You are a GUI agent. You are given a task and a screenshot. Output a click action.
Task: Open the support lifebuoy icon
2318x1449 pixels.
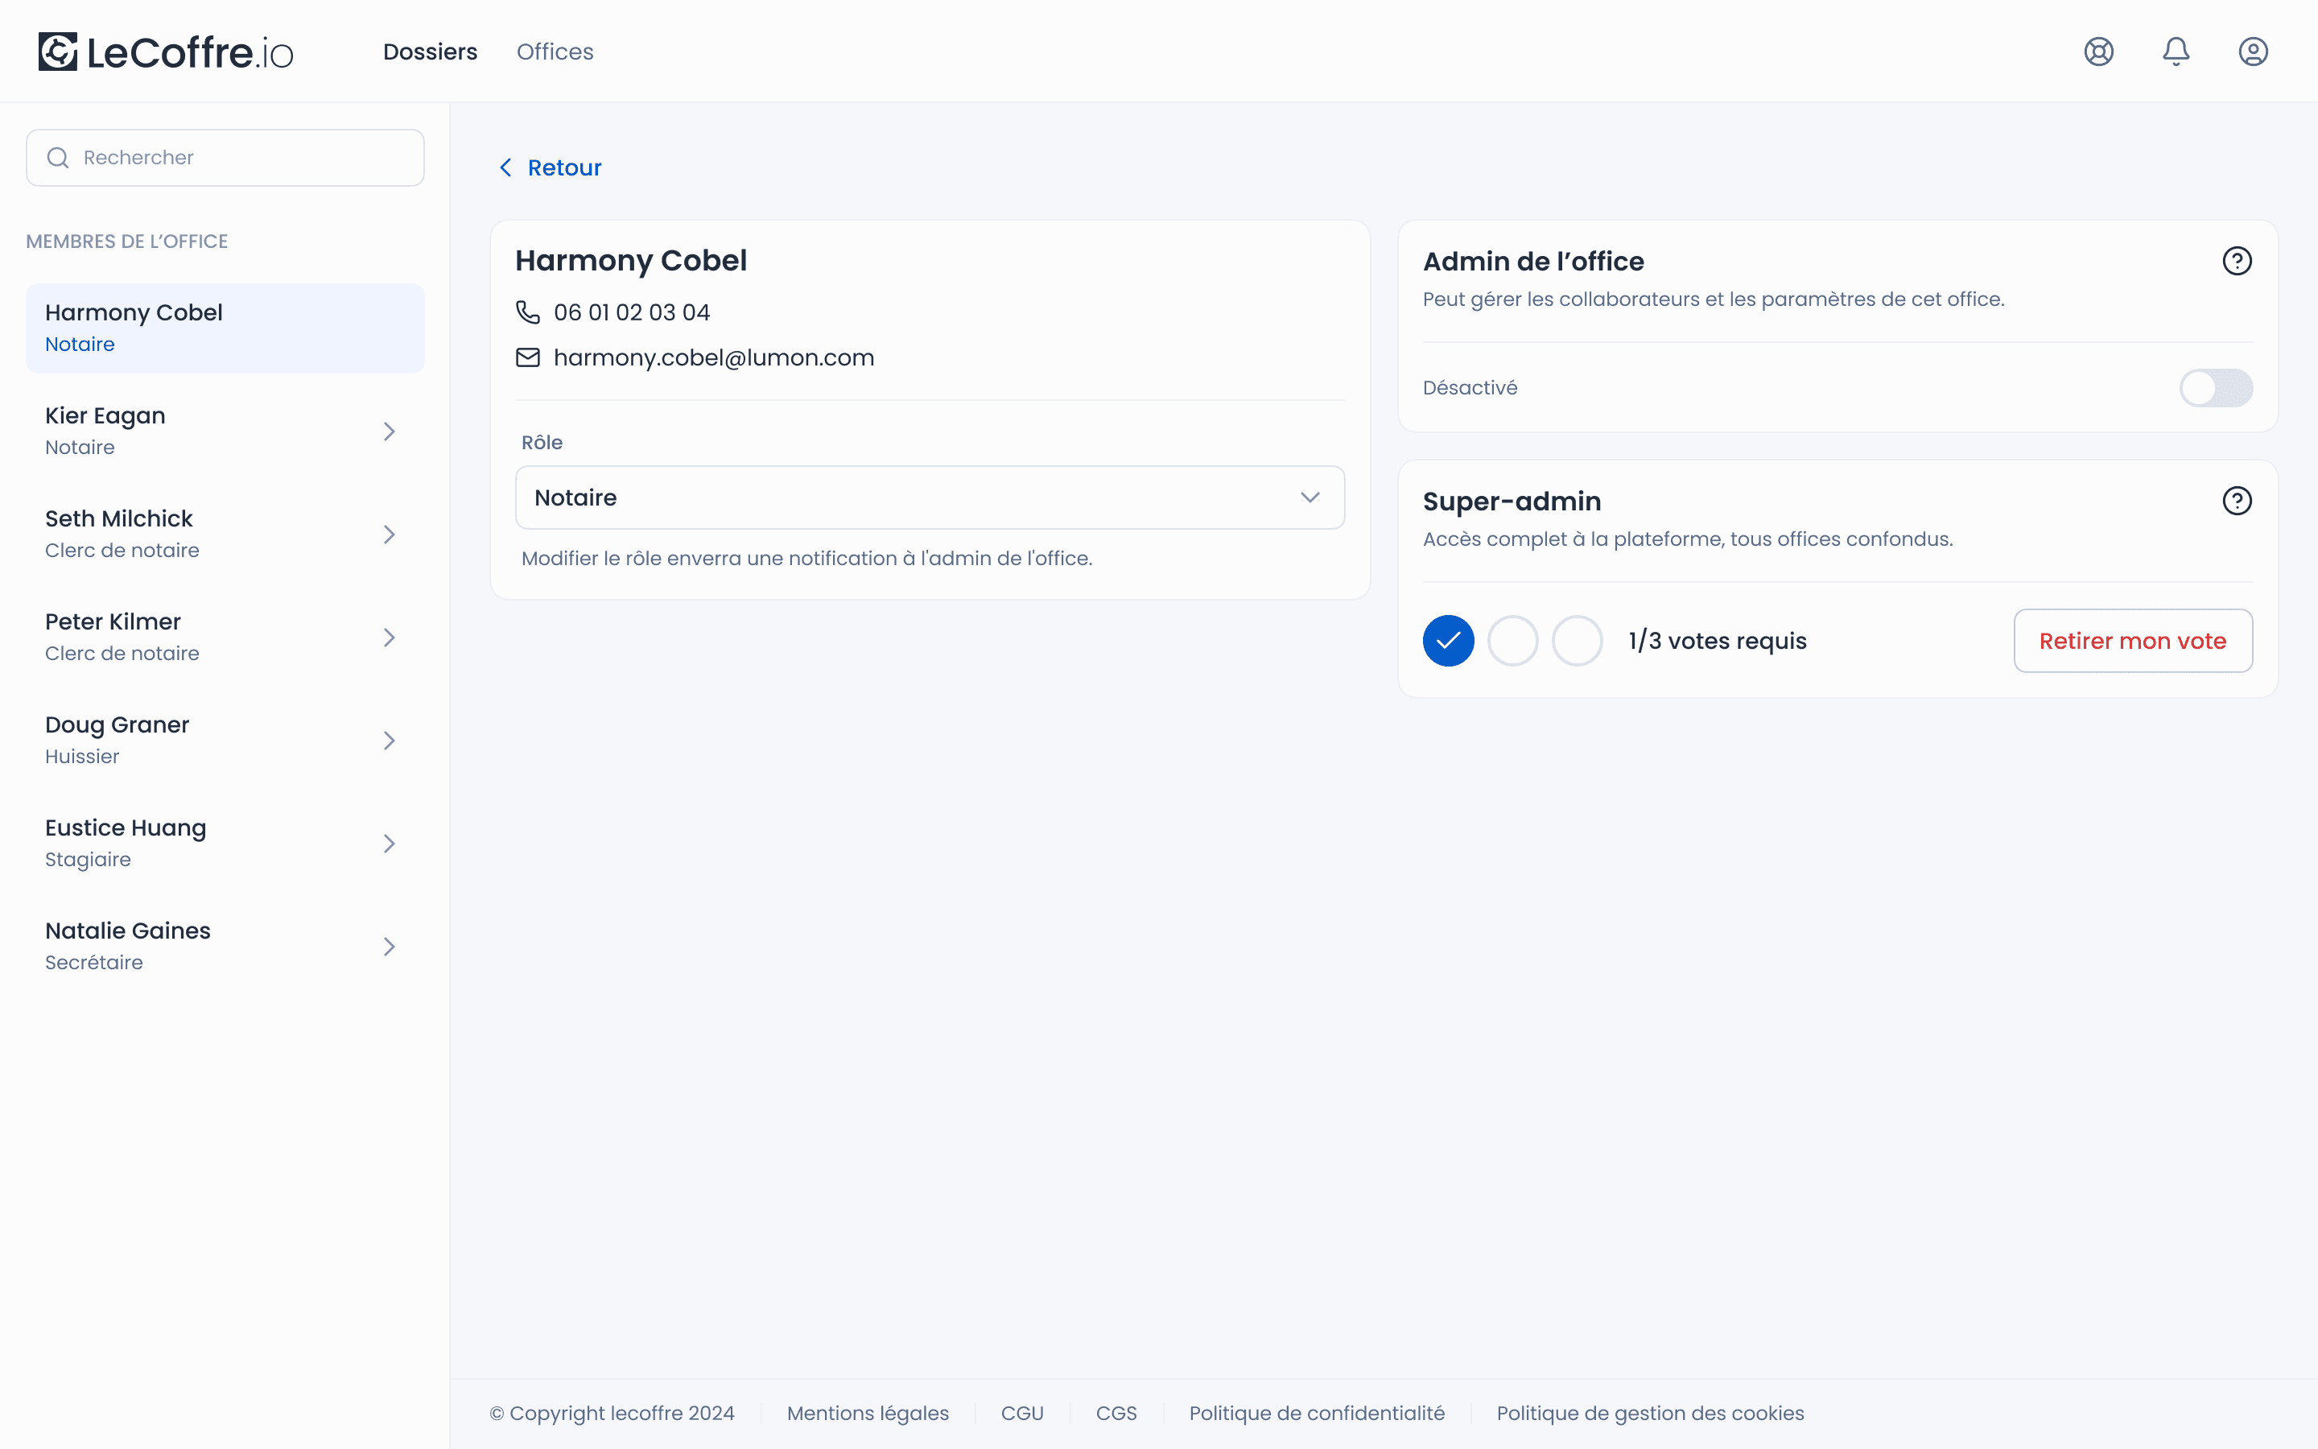2098,52
